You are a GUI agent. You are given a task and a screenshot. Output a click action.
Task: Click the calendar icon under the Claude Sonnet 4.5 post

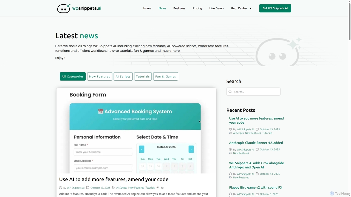pyautogui.click(x=257, y=149)
